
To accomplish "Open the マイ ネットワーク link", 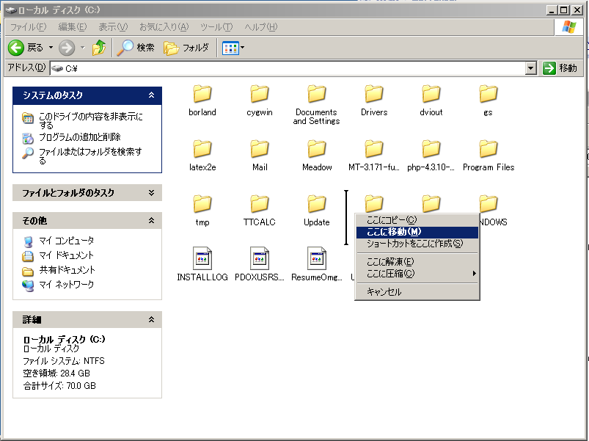I will pyautogui.click(x=66, y=285).
